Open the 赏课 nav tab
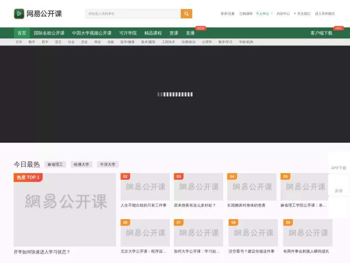Viewport: 350px width, 263px height. click(174, 33)
